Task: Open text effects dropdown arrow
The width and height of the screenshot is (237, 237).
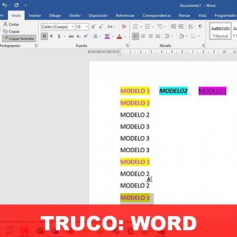Action: pyautogui.click(x=100, y=36)
